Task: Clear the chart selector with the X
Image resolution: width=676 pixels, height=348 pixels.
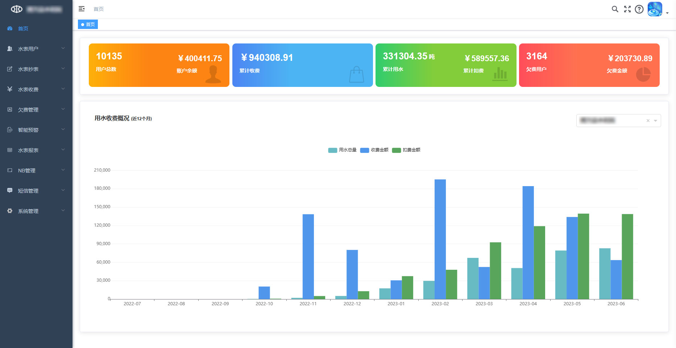Action: tap(648, 121)
